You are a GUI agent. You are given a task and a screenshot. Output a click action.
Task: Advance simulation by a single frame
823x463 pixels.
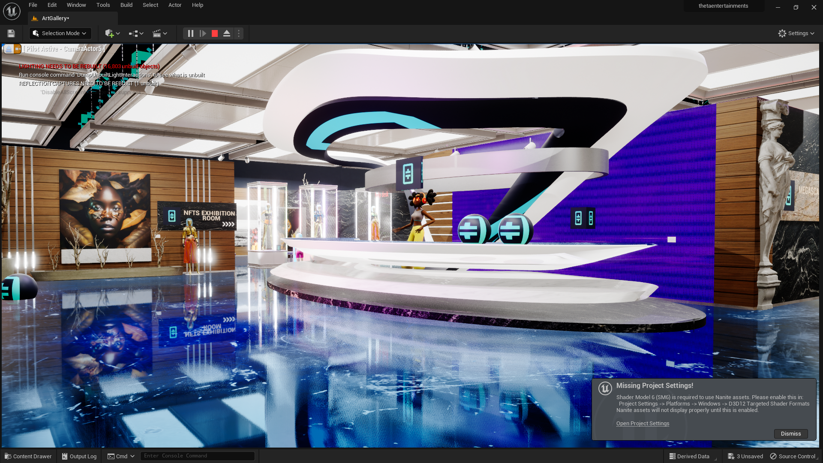click(203, 33)
